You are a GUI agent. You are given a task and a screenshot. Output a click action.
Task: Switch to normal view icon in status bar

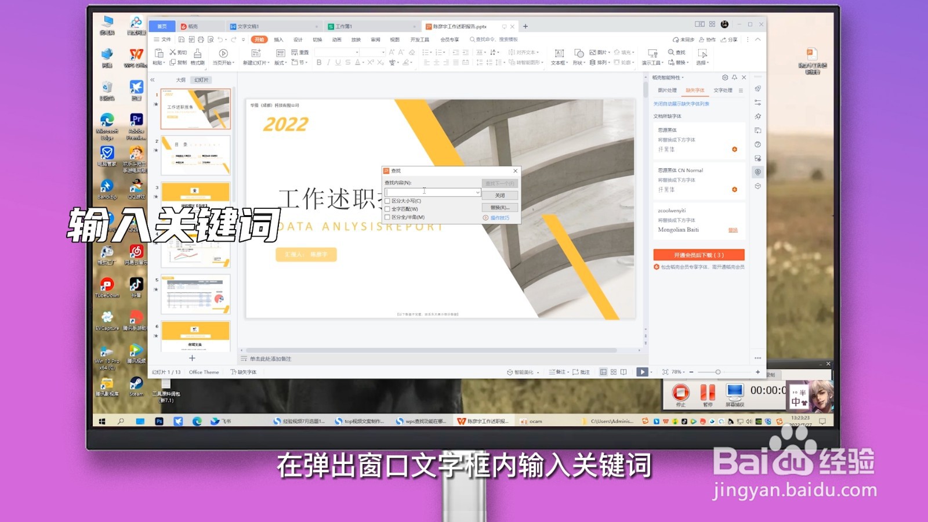[603, 372]
